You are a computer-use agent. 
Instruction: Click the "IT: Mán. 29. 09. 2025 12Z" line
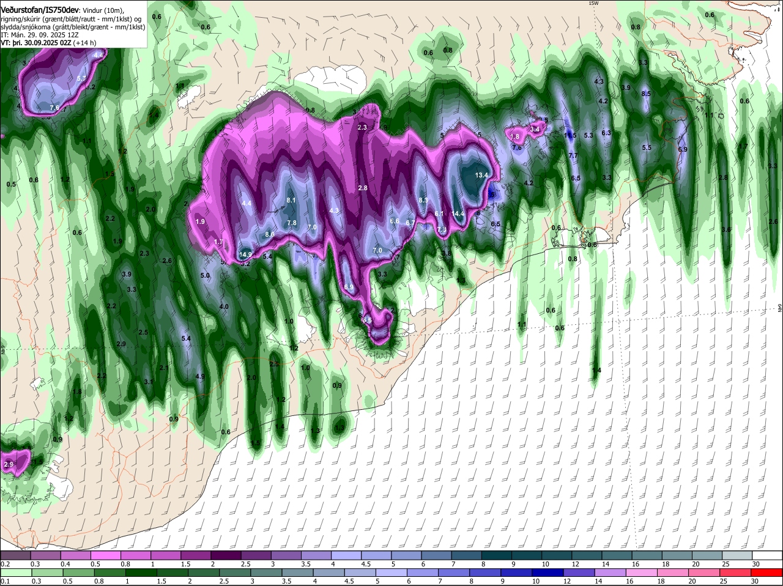(x=39, y=35)
